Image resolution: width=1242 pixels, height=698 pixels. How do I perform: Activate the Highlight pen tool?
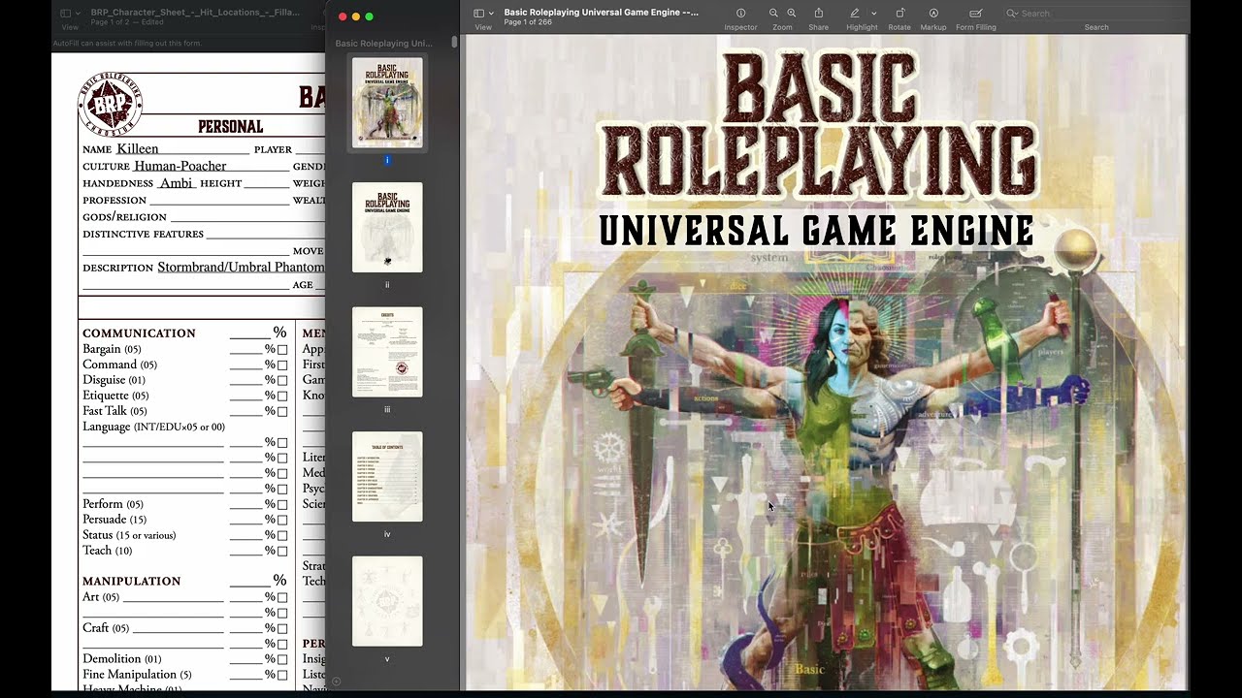tap(855, 14)
